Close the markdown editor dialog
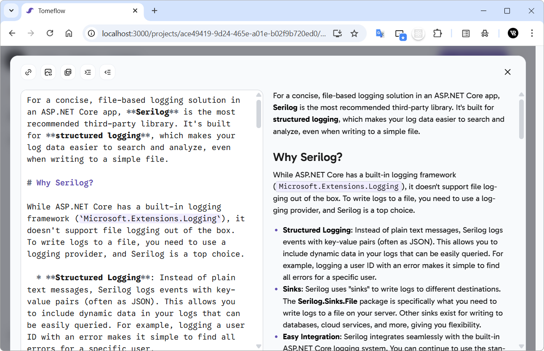544x351 pixels. click(507, 72)
